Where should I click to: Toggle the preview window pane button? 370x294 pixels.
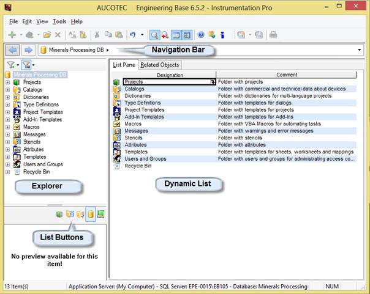176,35
